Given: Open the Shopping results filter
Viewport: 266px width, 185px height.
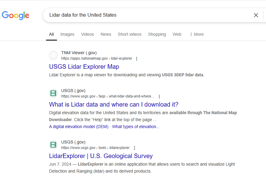Looking at the screenshot, I should 157,34.
